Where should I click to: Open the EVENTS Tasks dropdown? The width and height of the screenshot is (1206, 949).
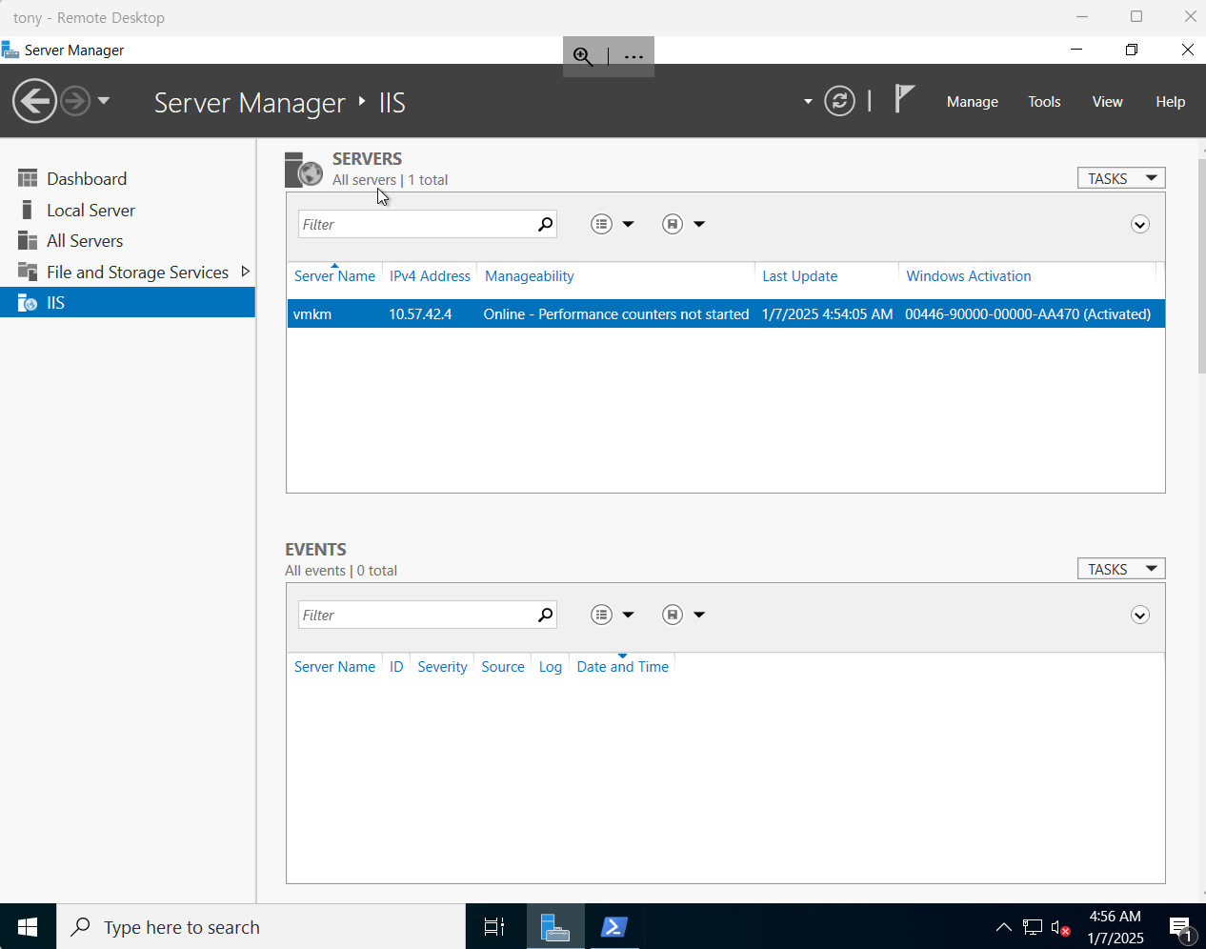click(x=1121, y=569)
